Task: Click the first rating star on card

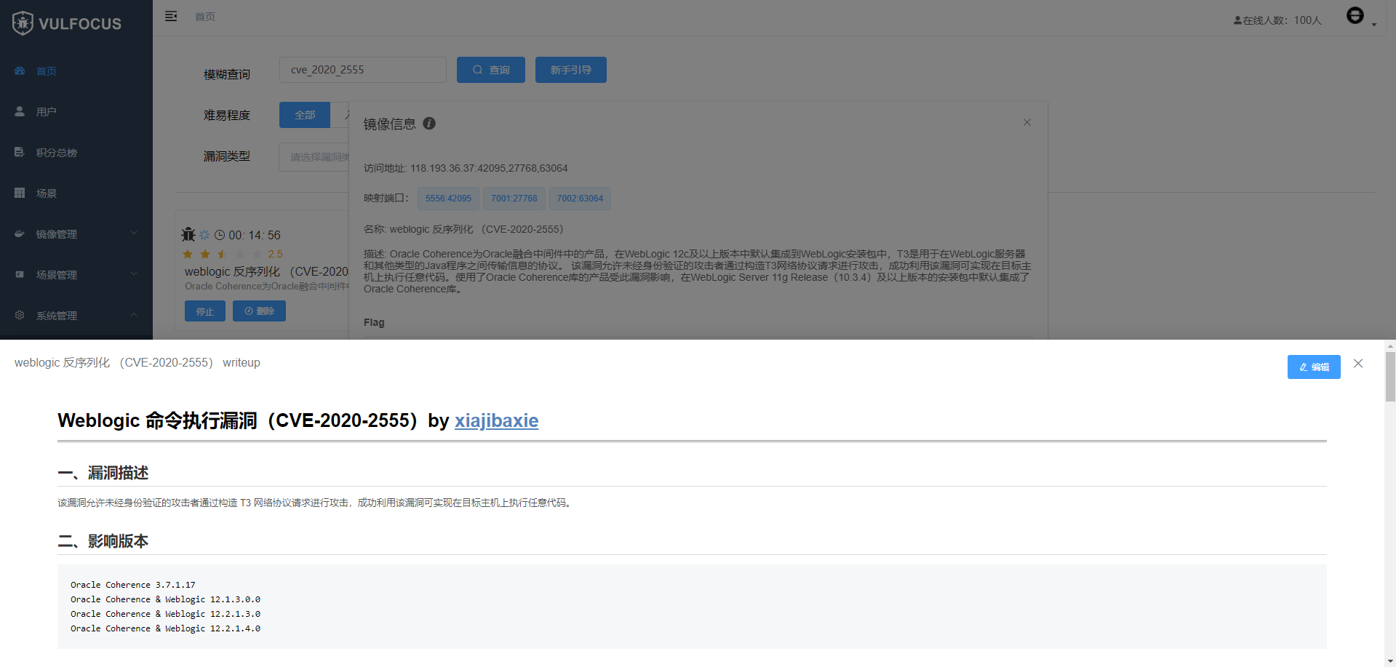Action: (x=188, y=254)
